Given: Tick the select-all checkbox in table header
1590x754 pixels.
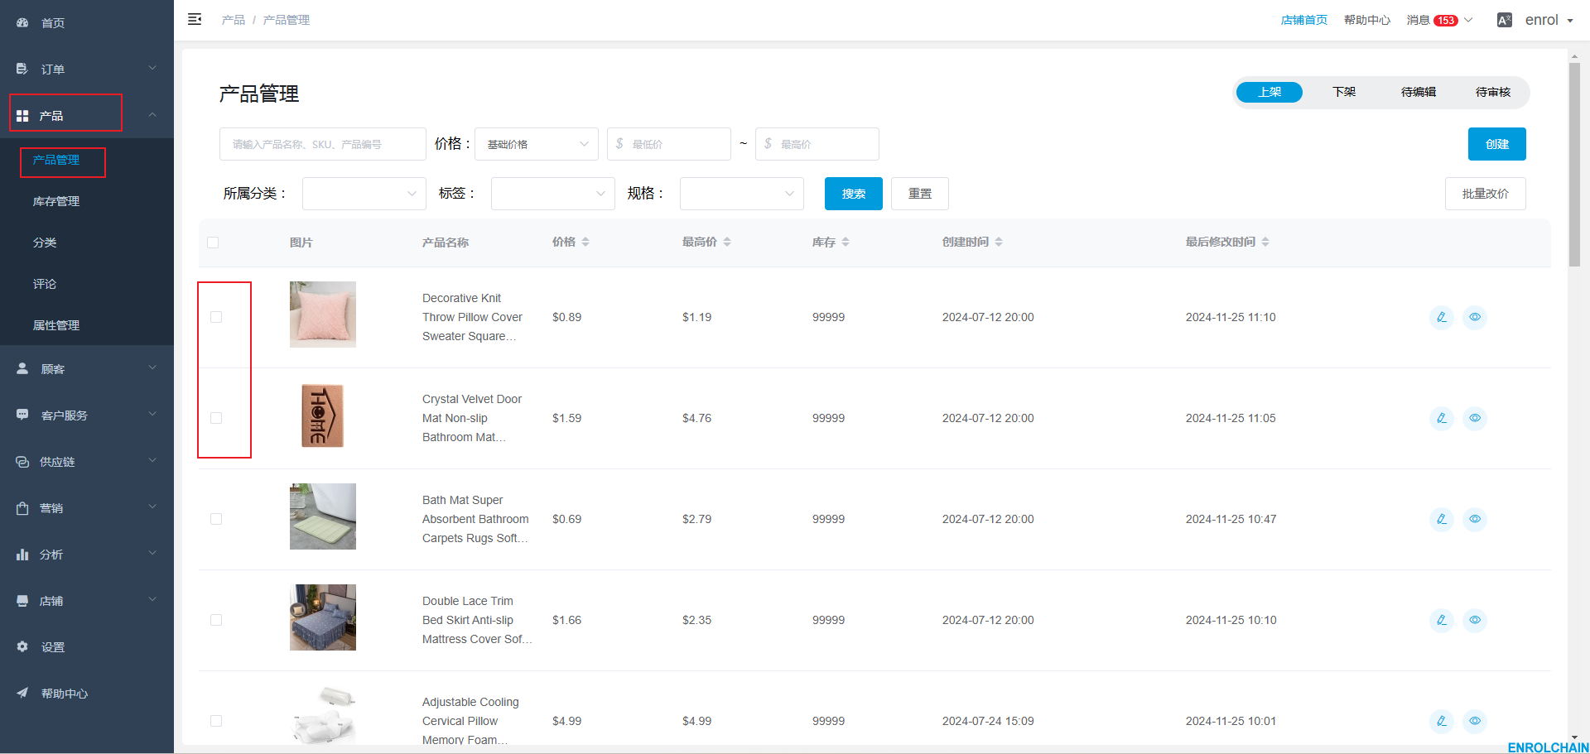Looking at the screenshot, I should pos(213,243).
